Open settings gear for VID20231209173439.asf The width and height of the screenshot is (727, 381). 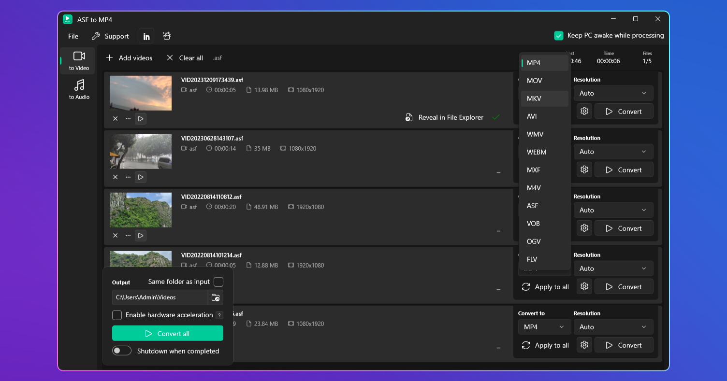[584, 112]
